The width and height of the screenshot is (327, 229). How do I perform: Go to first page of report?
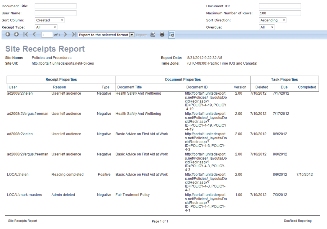coord(26,34)
